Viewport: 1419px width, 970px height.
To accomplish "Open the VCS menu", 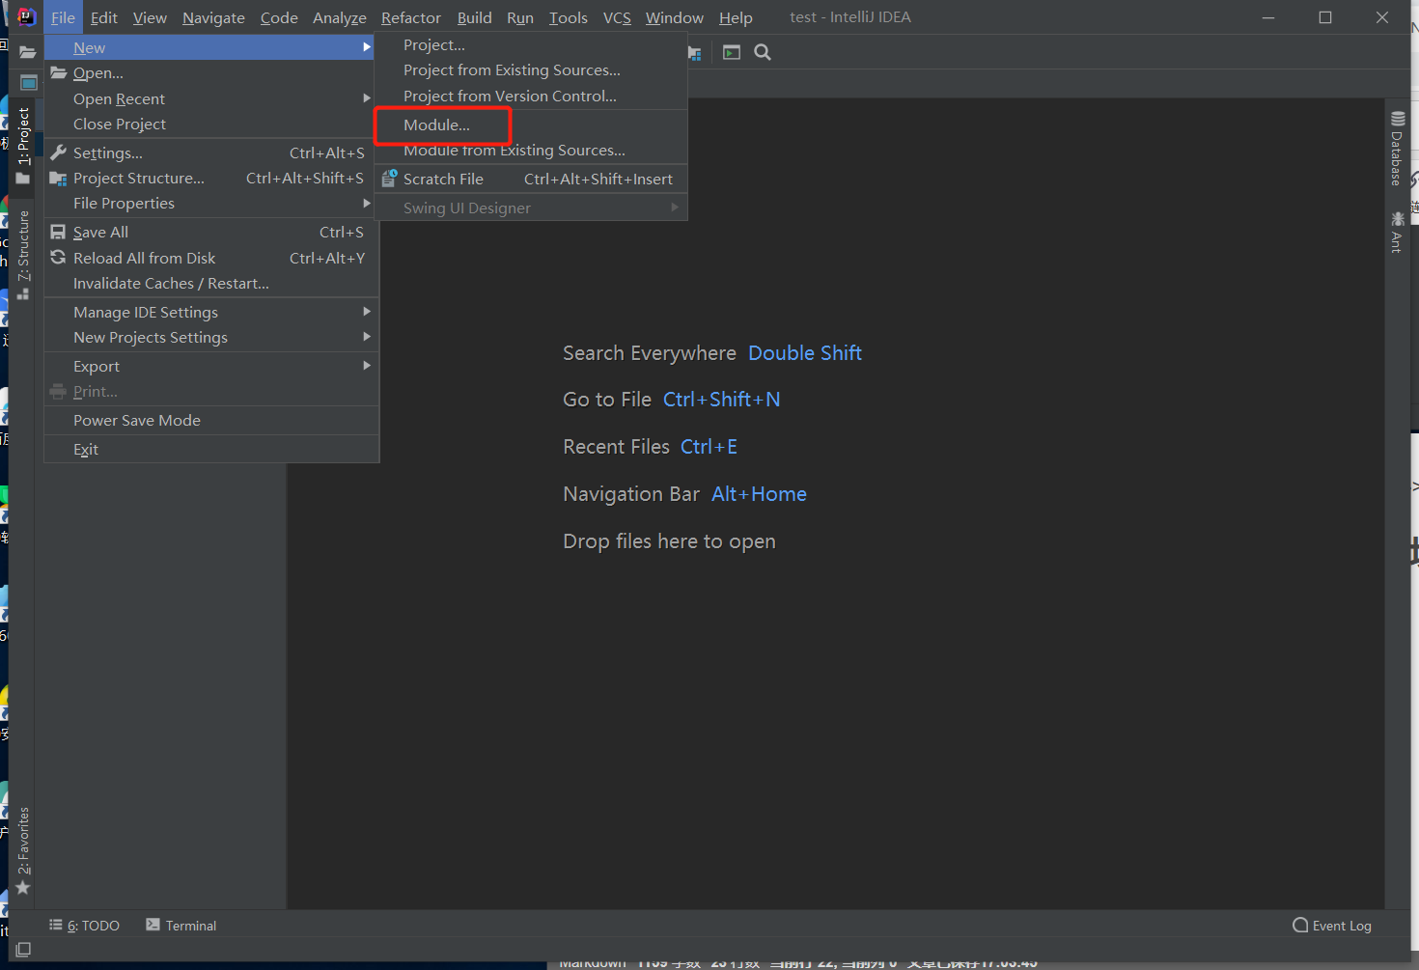I will click(617, 17).
